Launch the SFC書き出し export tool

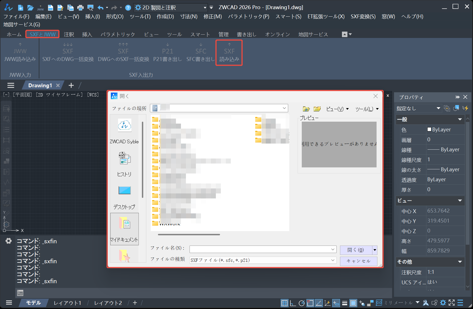pyautogui.click(x=200, y=53)
